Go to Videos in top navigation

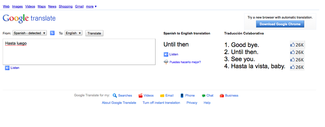pyautogui.click(x=30, y=6)
